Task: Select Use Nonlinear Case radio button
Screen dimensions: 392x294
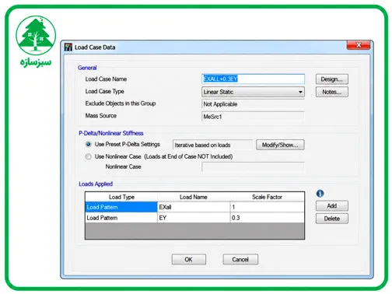Action: pyautogui.click(x=89, y=156)
